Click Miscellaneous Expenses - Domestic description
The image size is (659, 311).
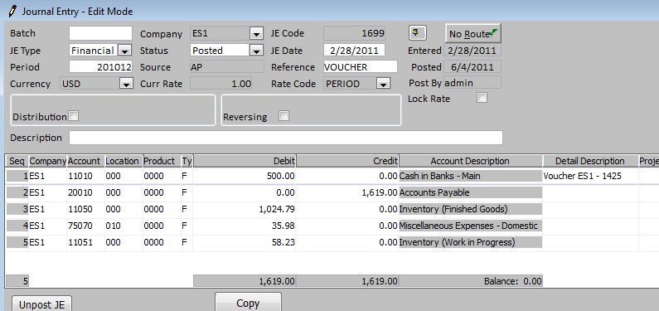pyautogui.click(x=470, y=226)
